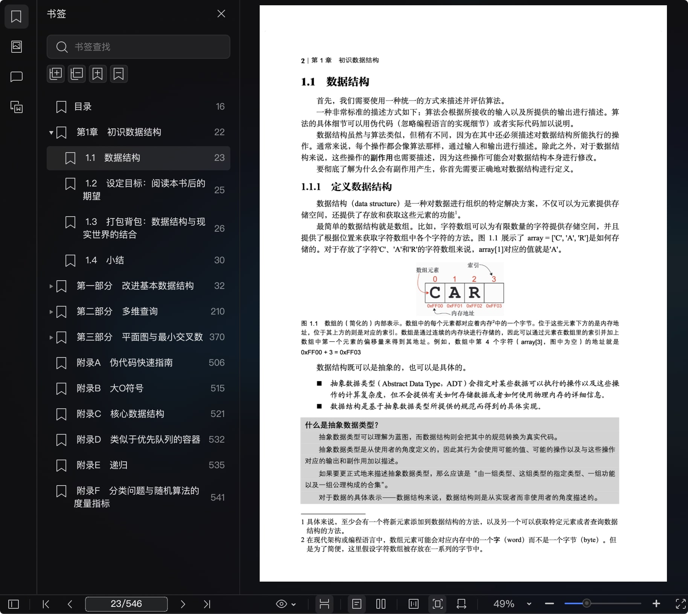Go to the next page
The width and height of the screenshot is (688, 614).
[x=183, y=604]
